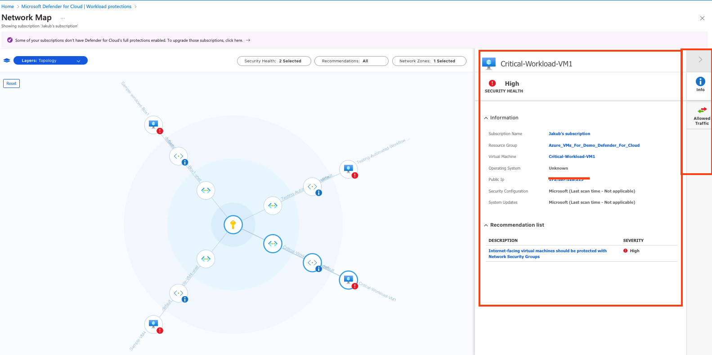The height and width of the screenshot is (355, 712).
Task: Collapse the details side panel chevron
Action: [x=700, y=60]
